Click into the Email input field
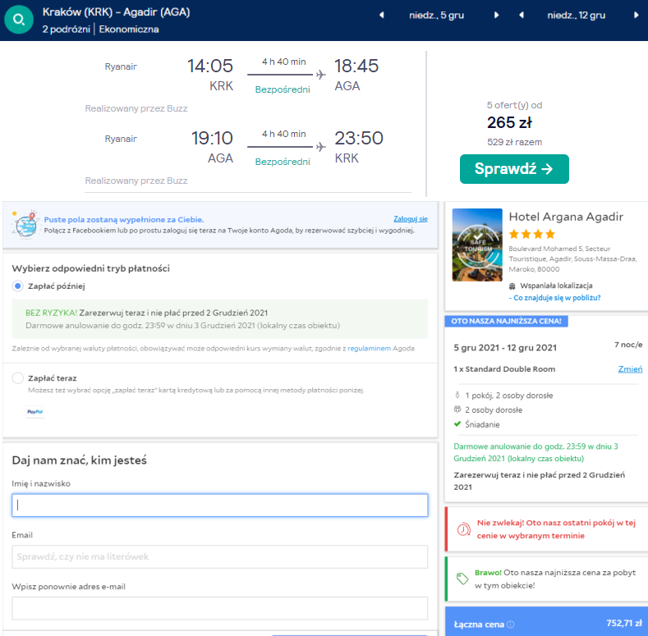The image size is (648, 636). click(x=220, y=556)
